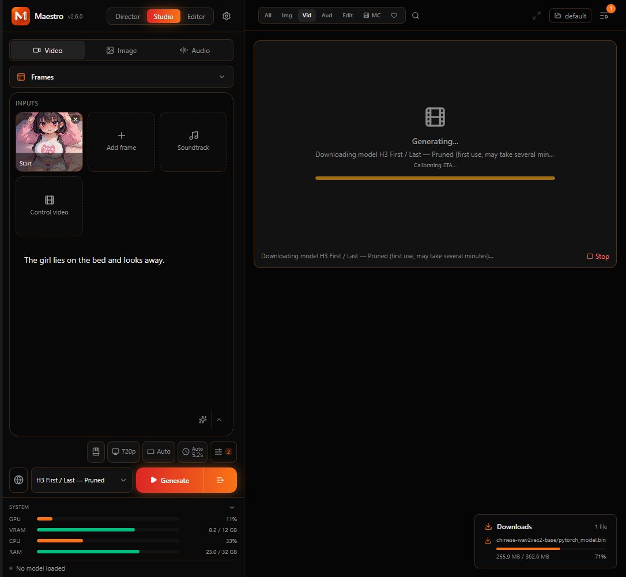Viewport: 626px width, 577px height.
Task: Click the Maestro logo icon
Action: point(20,16)
